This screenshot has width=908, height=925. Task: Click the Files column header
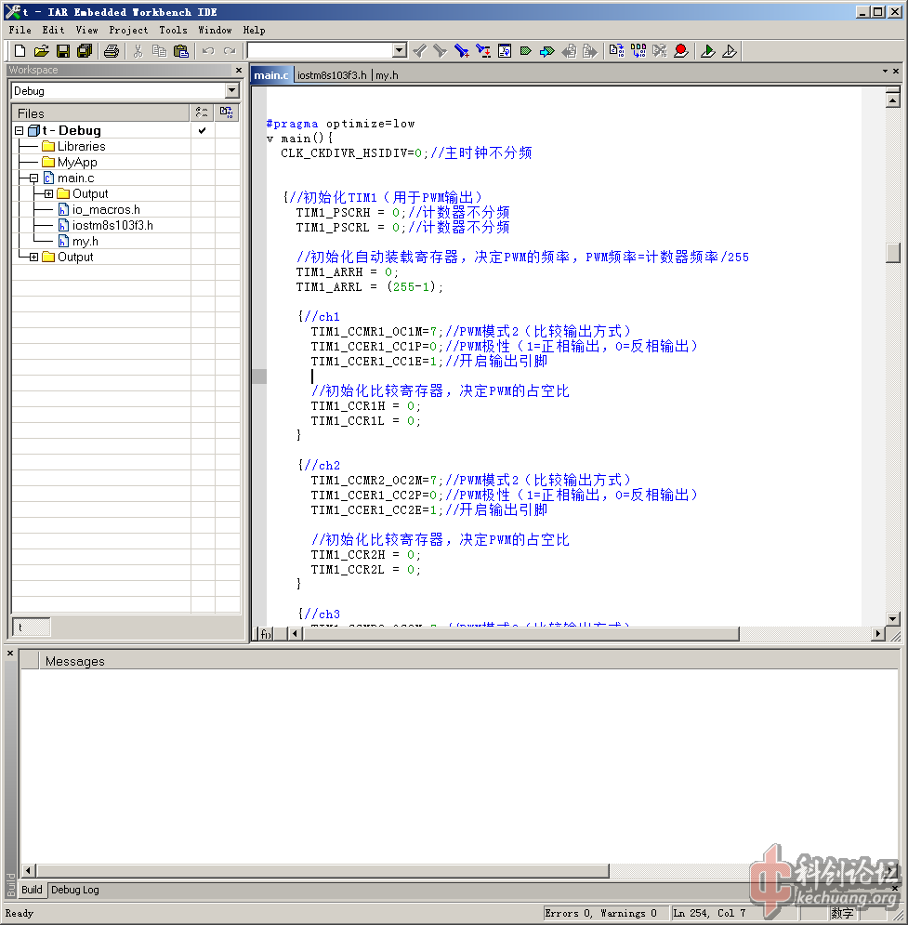100,112
